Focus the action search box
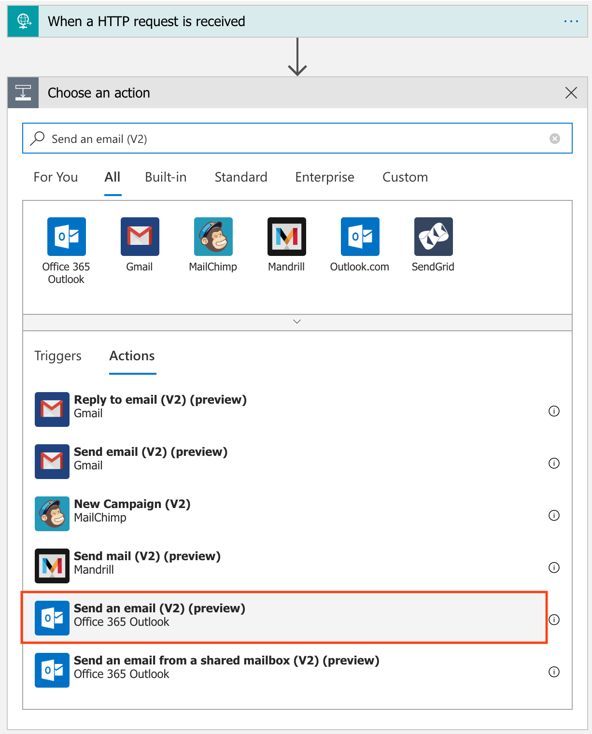Screen dimensions: 592x734 297,139
